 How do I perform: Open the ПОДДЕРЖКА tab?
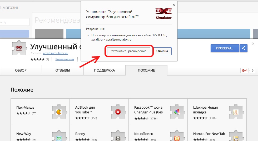tap(105, 70)
